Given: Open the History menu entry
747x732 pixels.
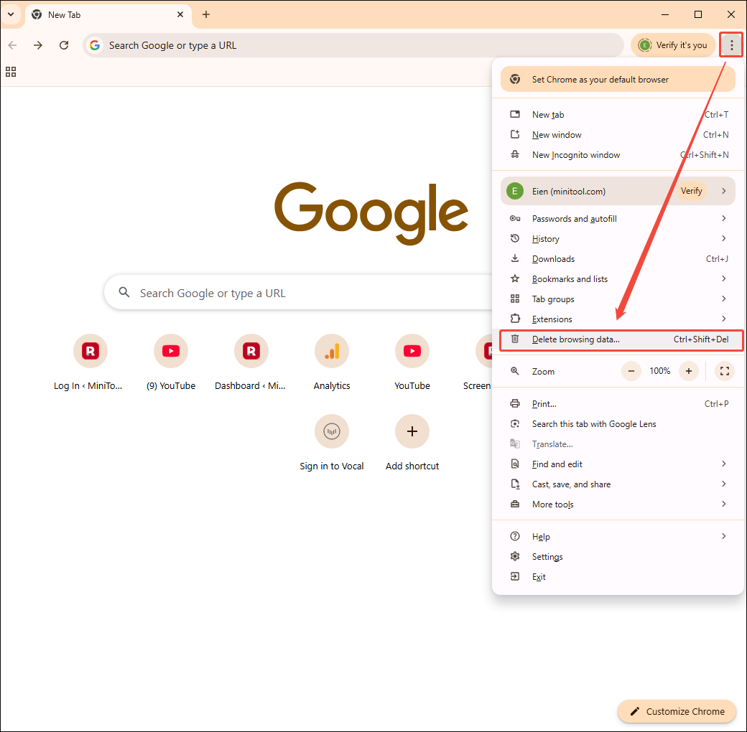Looking at the screenshot, I should point(545,238).
